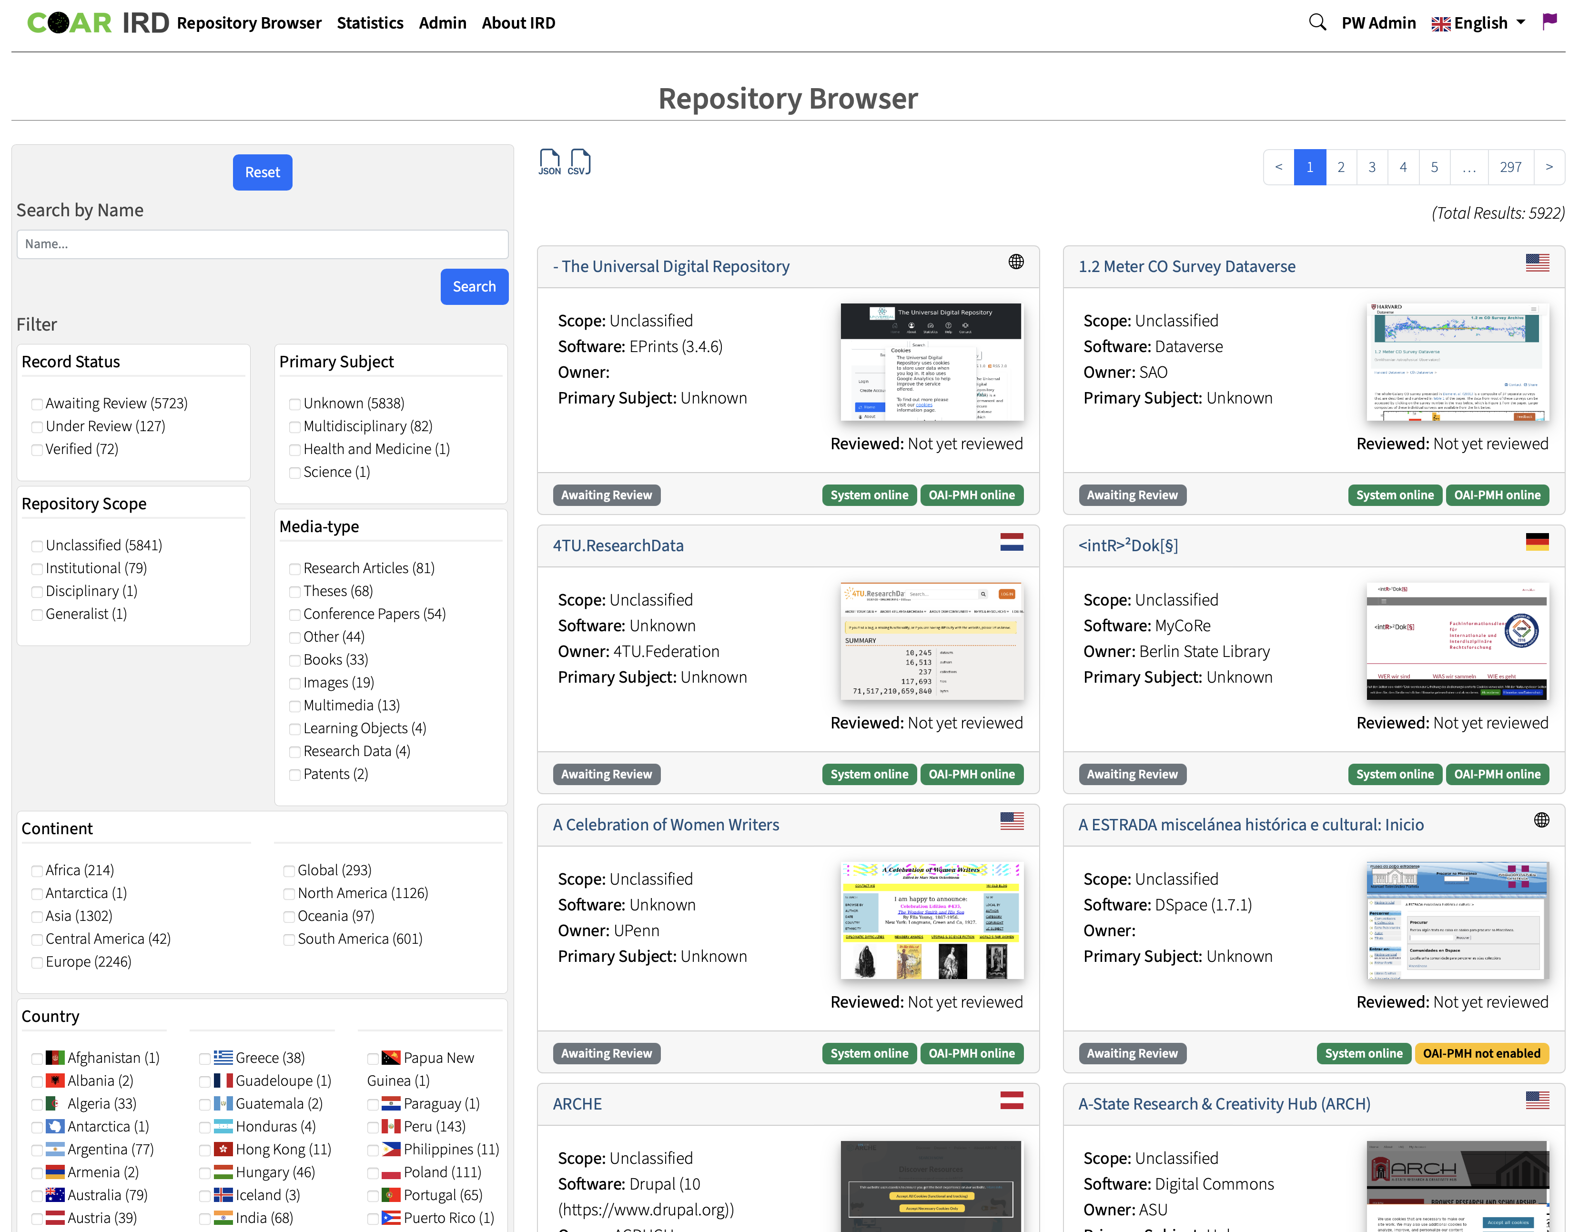Click the UK flag language icon
This screenshot has height=1232, width=1579.
tap(1440, 24)
